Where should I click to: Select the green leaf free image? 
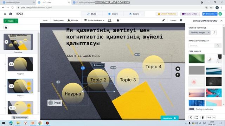point(197,59)
